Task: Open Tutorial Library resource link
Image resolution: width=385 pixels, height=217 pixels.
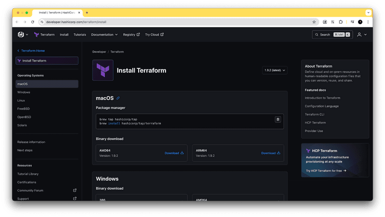Action: pos(28,174)
